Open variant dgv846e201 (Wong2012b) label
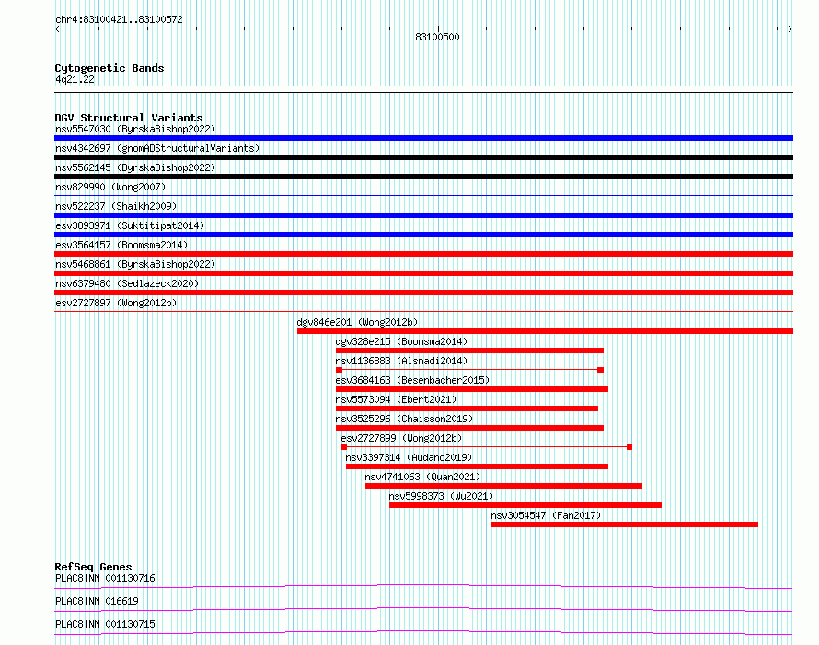The height and width of the screenshot is (645, 819). tap(357, 322)
